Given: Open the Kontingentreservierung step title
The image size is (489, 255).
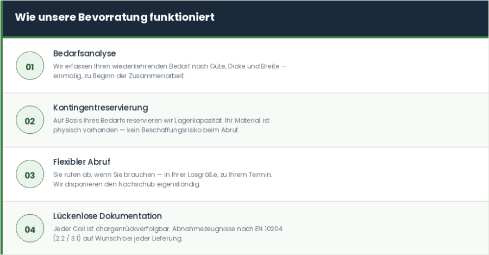Looking at the screenshot, I should coord(101,108).
